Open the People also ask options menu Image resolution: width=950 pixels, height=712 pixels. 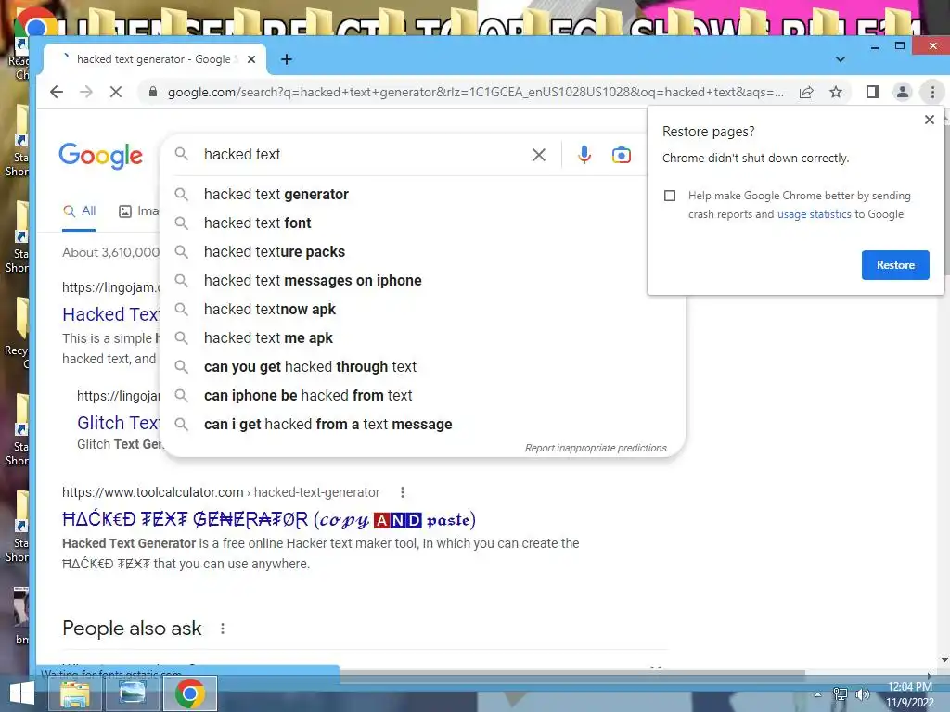pos(223,629)
